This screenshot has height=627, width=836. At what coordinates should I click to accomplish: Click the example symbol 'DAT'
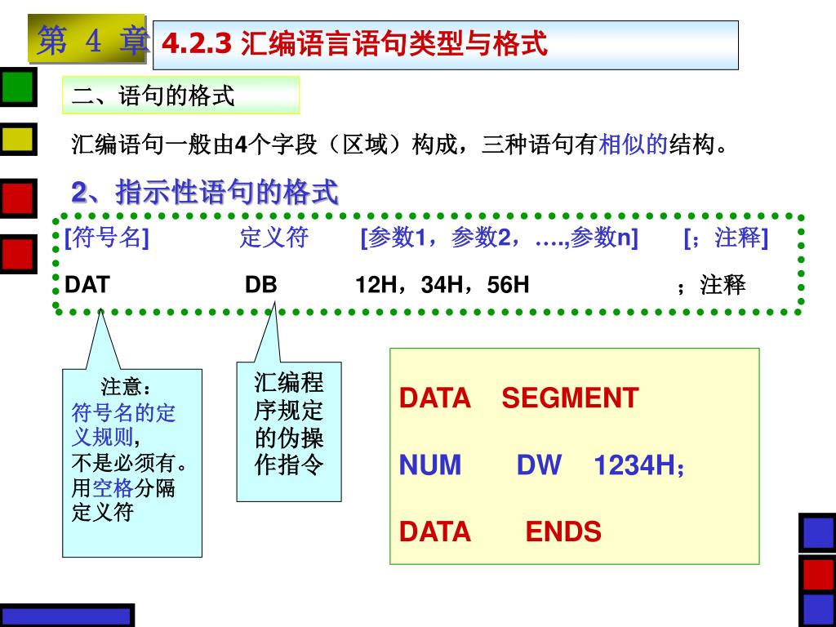tap(87, 284)
